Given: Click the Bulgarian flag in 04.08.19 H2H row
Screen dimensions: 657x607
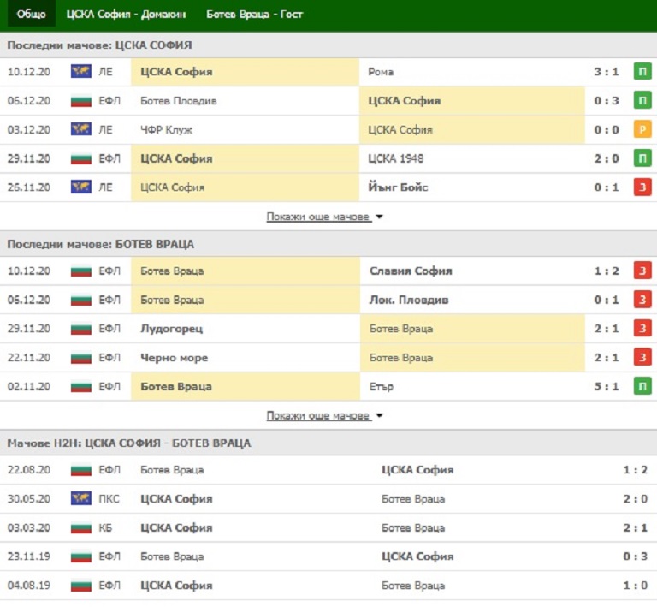Looking at the screenshot, I should [81, 586].
